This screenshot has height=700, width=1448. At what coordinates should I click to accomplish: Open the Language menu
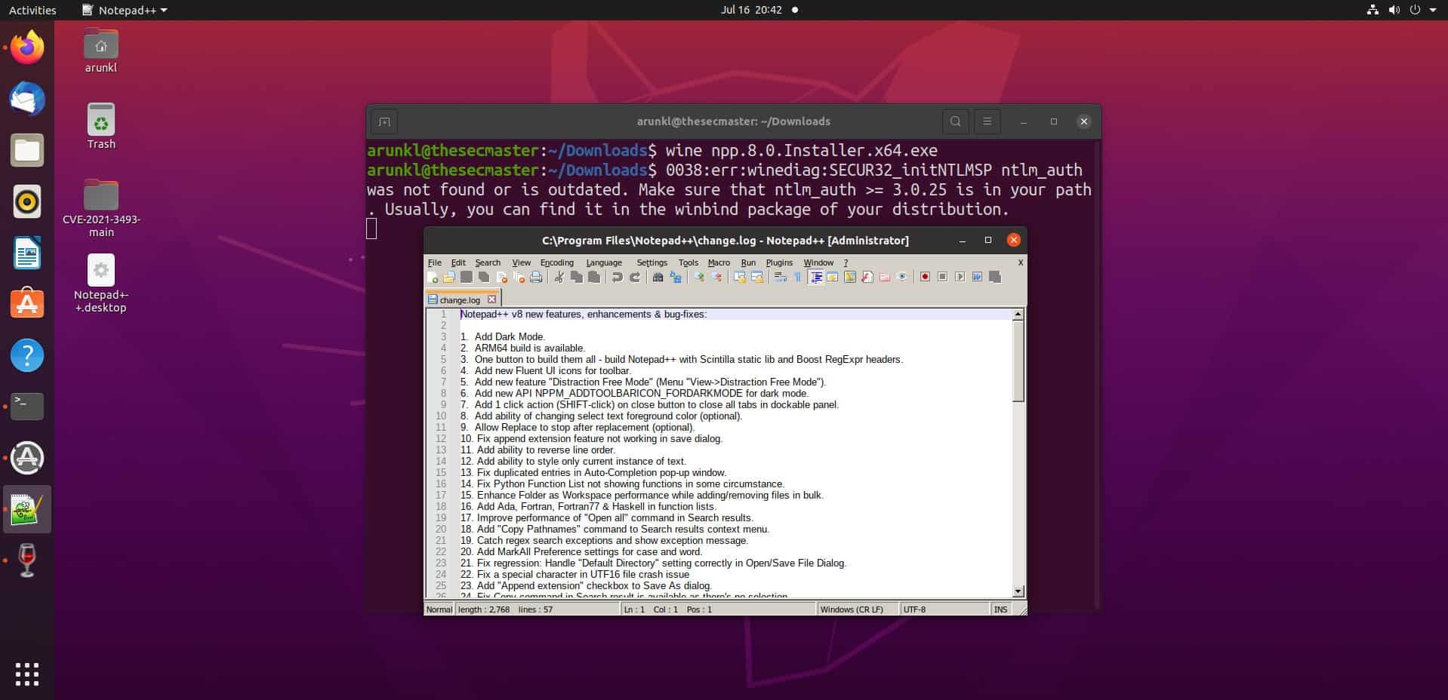604,262
